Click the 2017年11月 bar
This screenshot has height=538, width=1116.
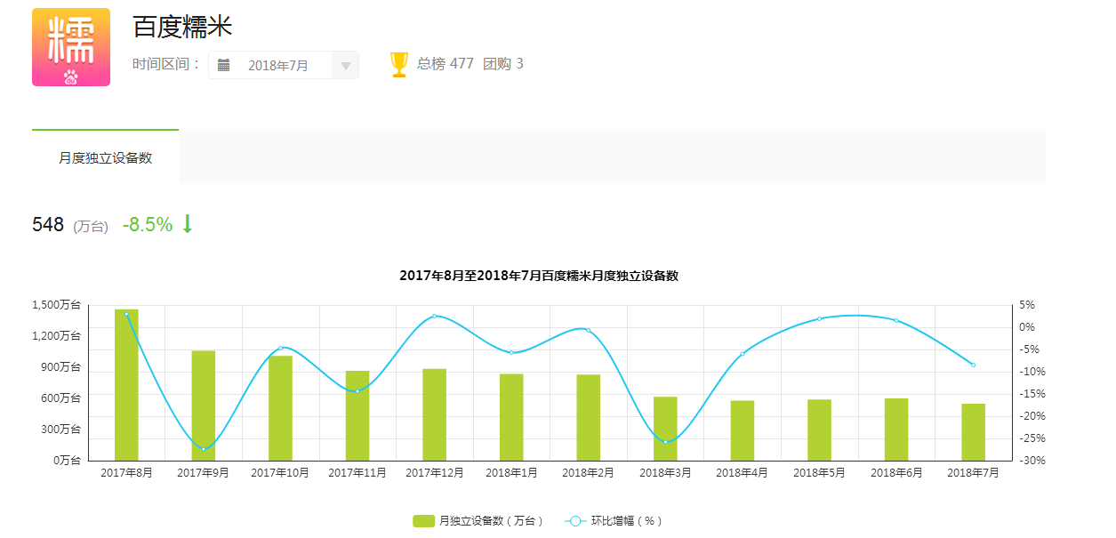point(357,415)
